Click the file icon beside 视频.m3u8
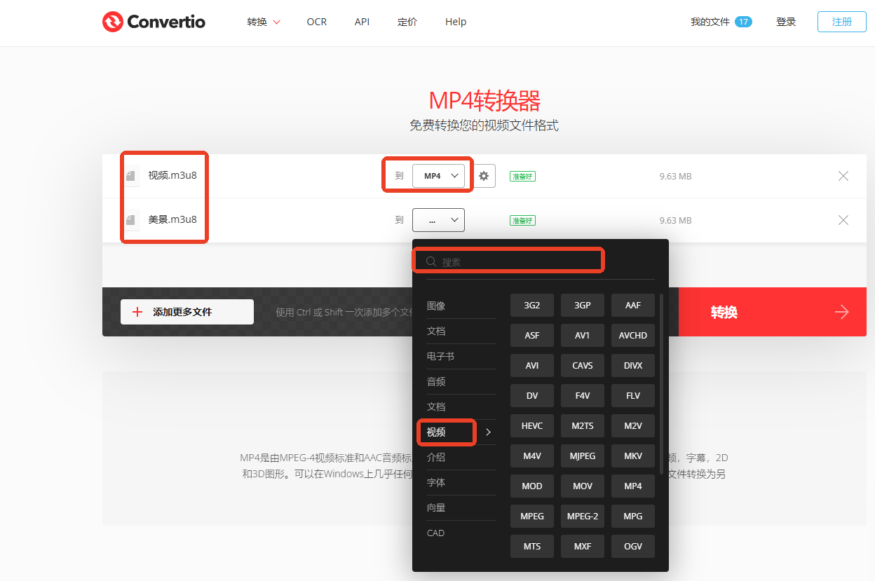This screenshot has width=875, height=581. [x=130, y=175]
